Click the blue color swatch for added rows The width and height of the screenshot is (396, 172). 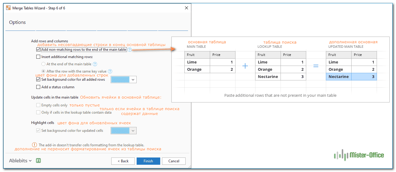coord(120,80)
